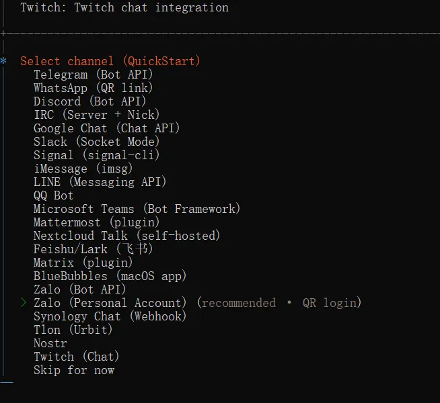Select IRC (Server + Nick) channel

pyautogui.click(x=96, y=115)
